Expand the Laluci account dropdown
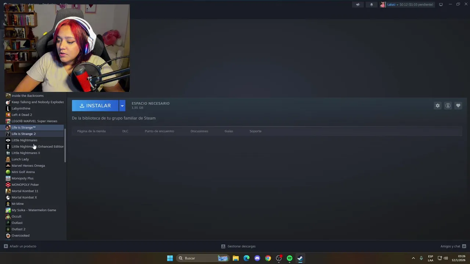The image size is (470, 264). click(397, 4)
